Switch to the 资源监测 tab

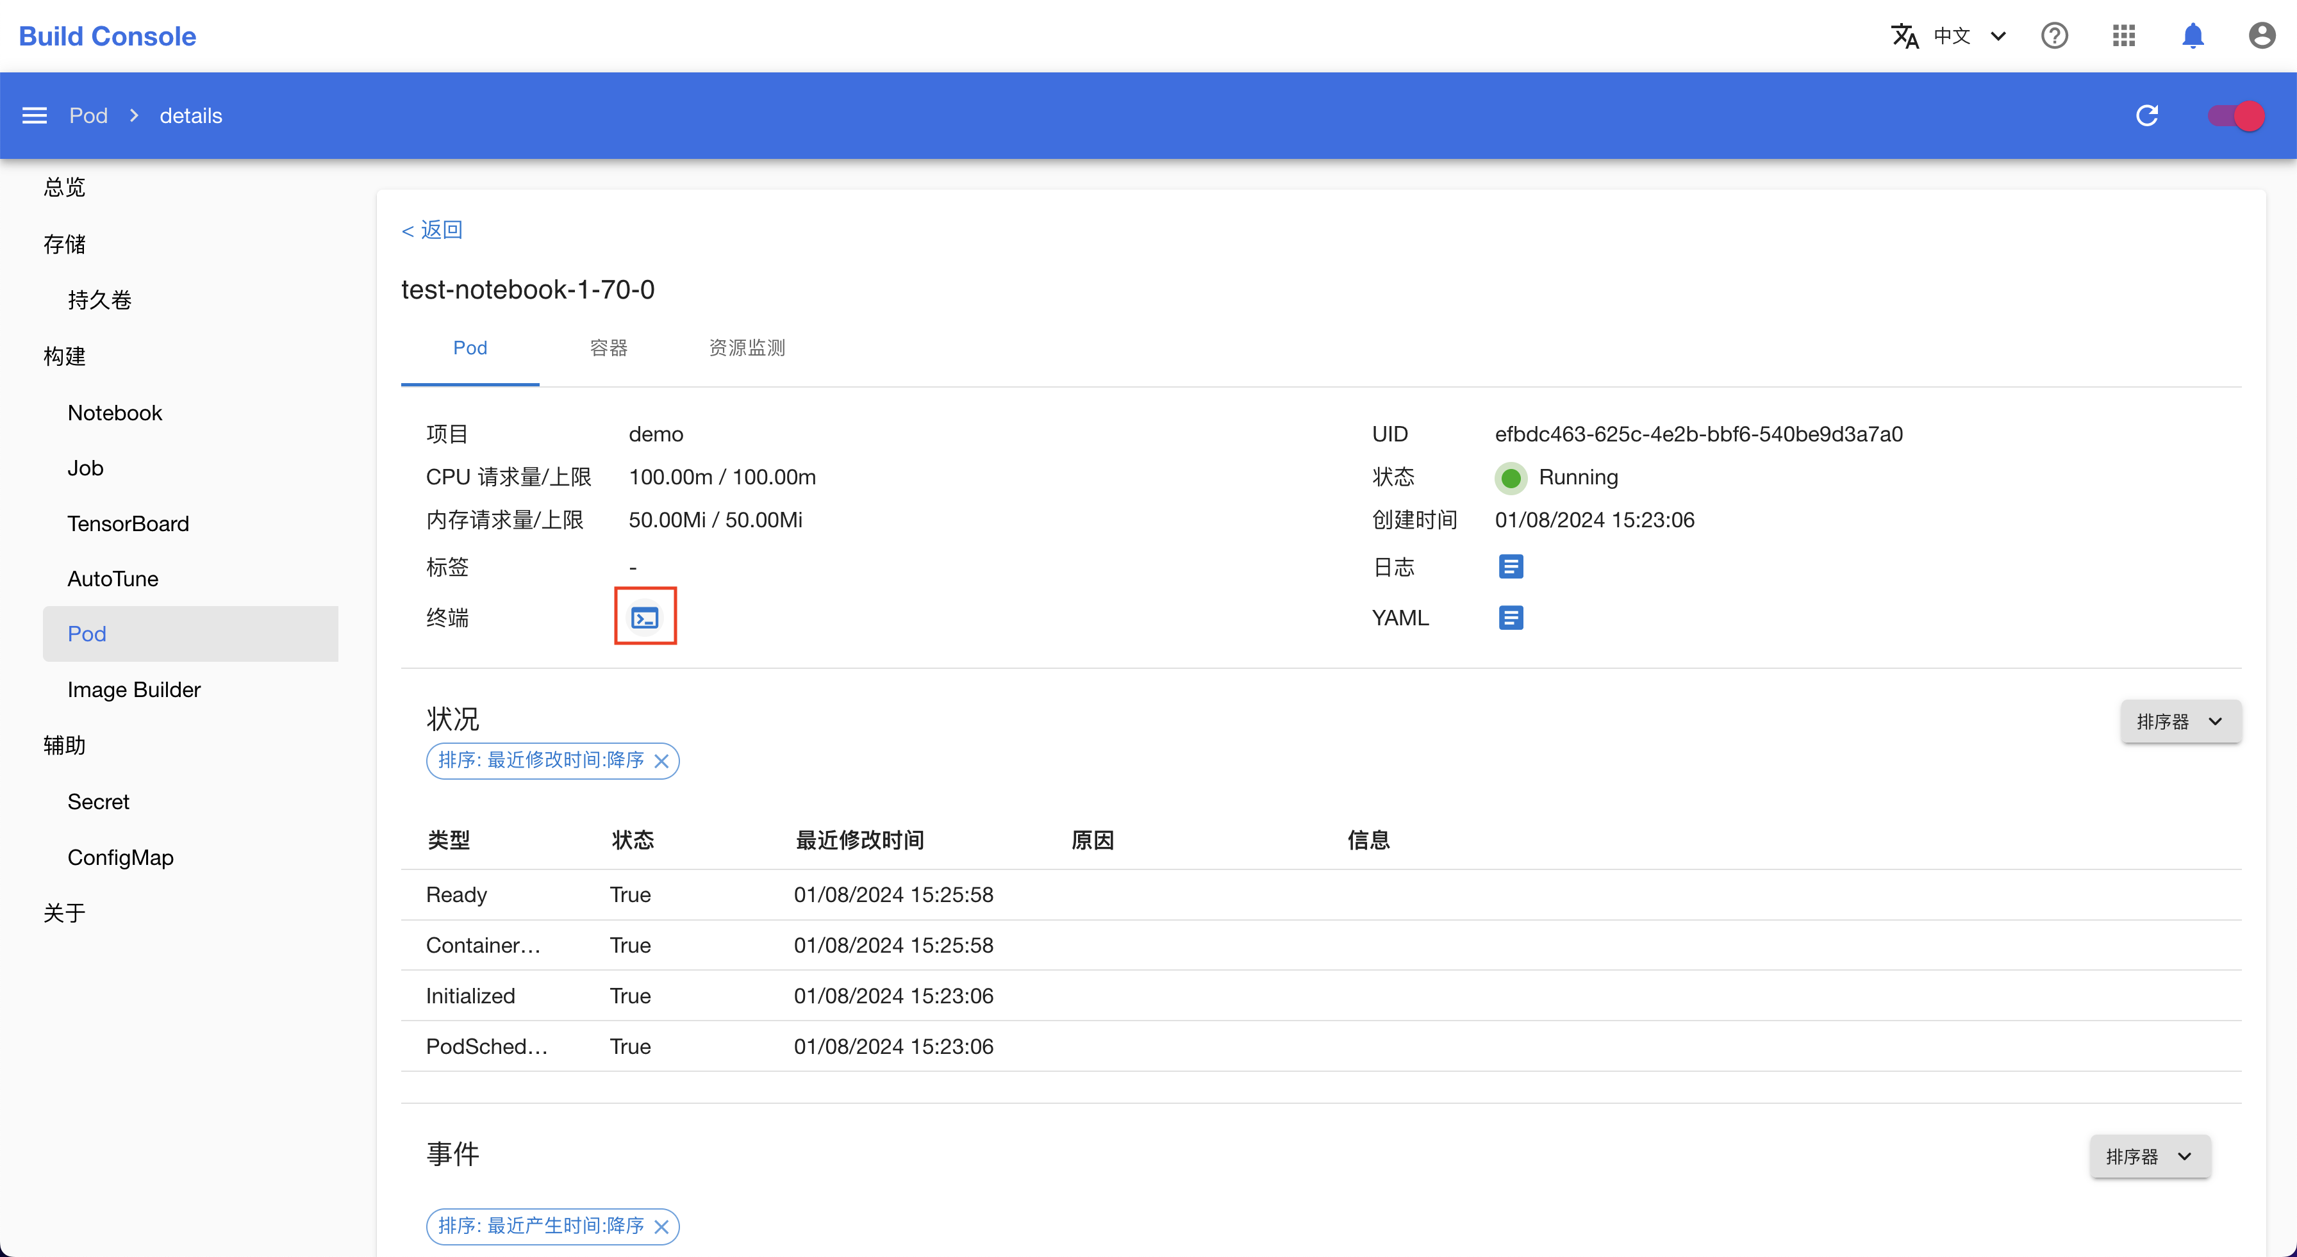point(747,348)
